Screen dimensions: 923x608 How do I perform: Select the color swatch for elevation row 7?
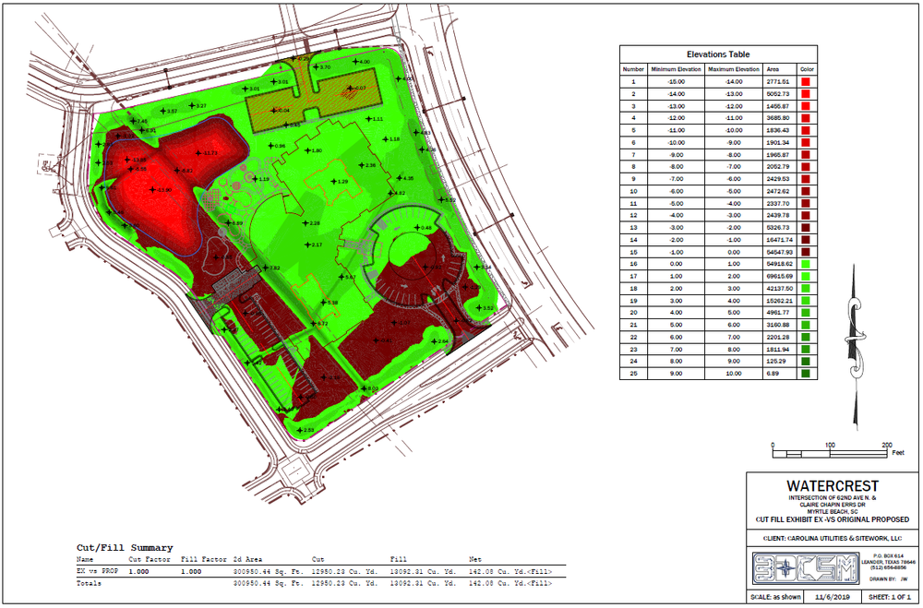click(806, 155)
